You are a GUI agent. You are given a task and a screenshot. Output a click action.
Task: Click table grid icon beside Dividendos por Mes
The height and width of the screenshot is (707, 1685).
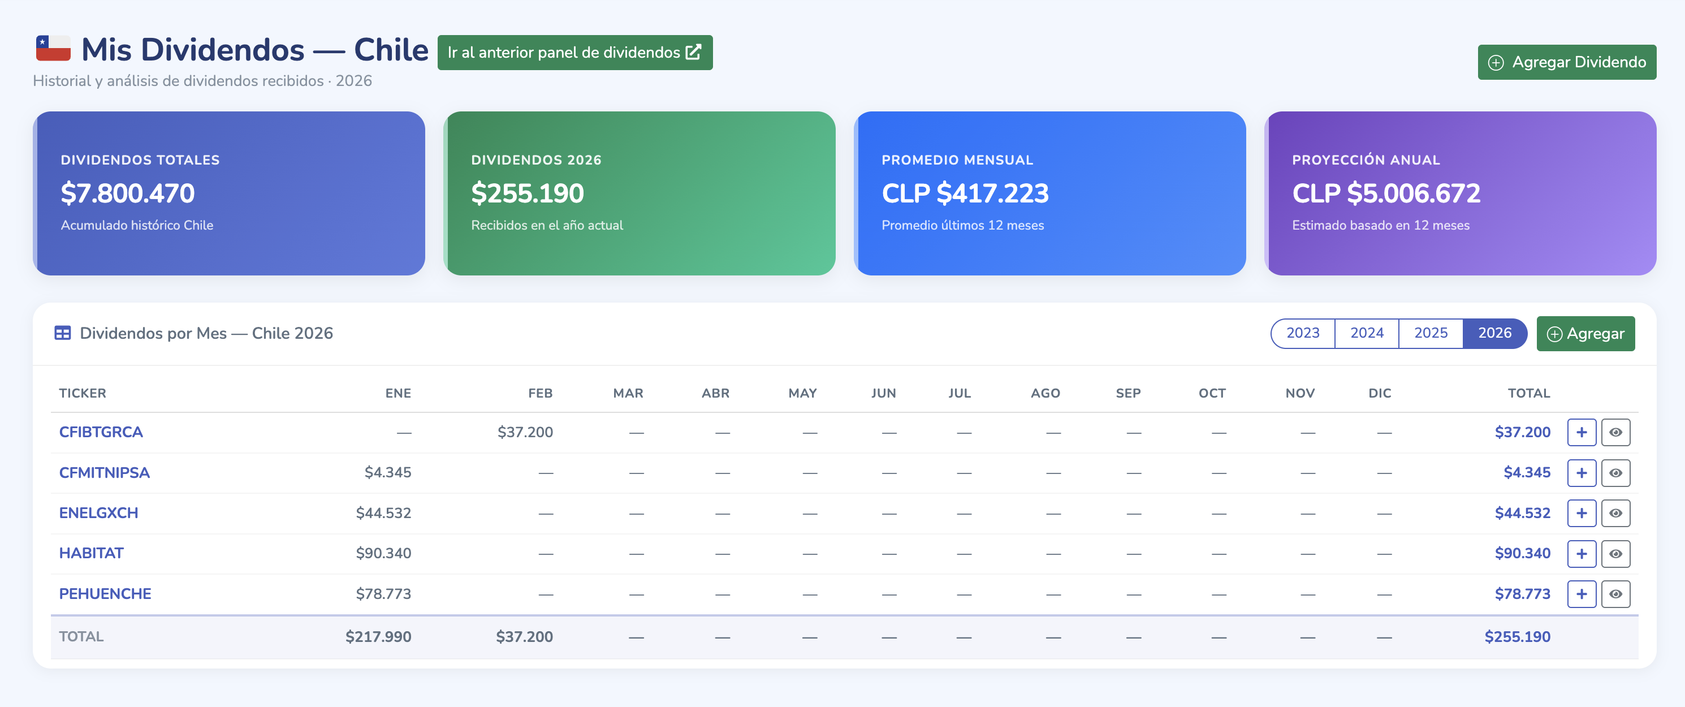[63, 333]
